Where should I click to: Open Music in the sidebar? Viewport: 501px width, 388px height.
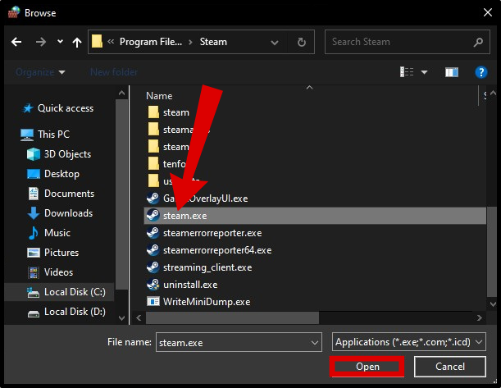click(x=57, y=233)
